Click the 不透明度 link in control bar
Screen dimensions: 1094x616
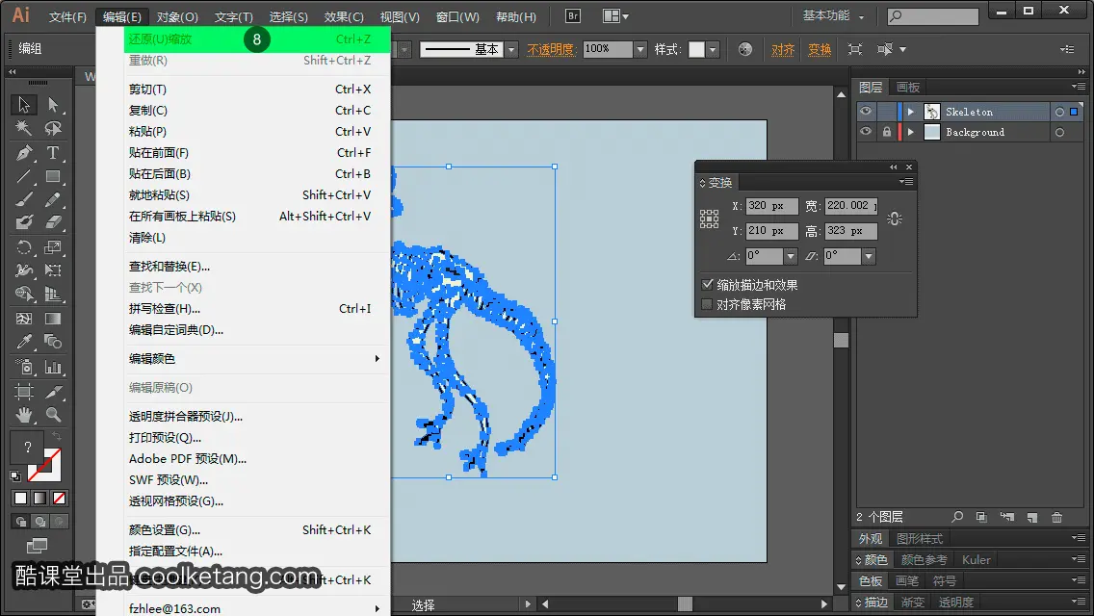click(x=551, y=49)
